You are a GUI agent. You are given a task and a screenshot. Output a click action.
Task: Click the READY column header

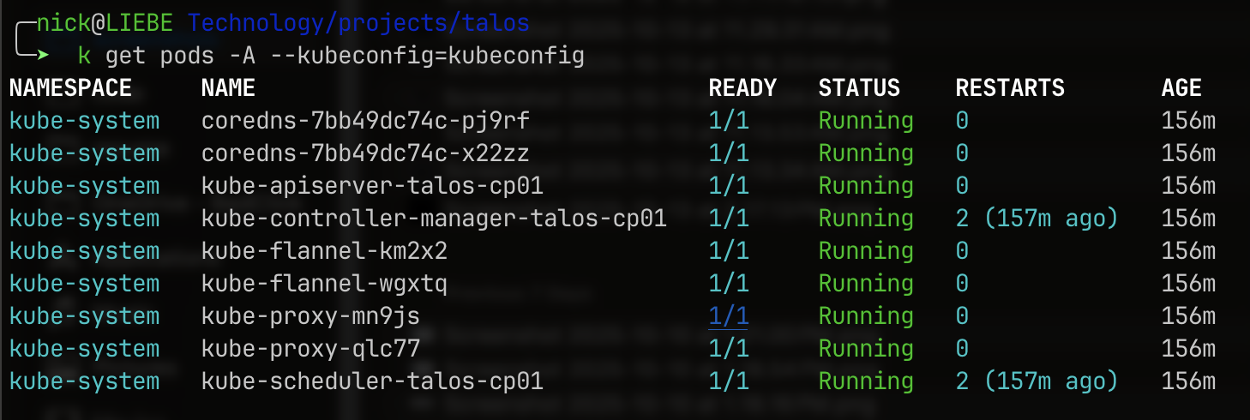[742, 88]
